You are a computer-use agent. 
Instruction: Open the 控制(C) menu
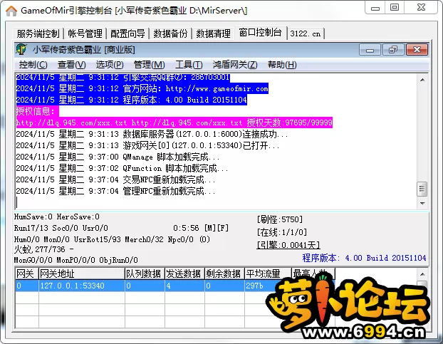tap(33, 65)
